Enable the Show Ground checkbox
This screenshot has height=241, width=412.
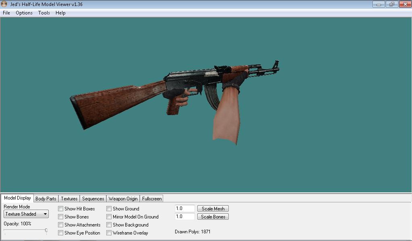109,209
